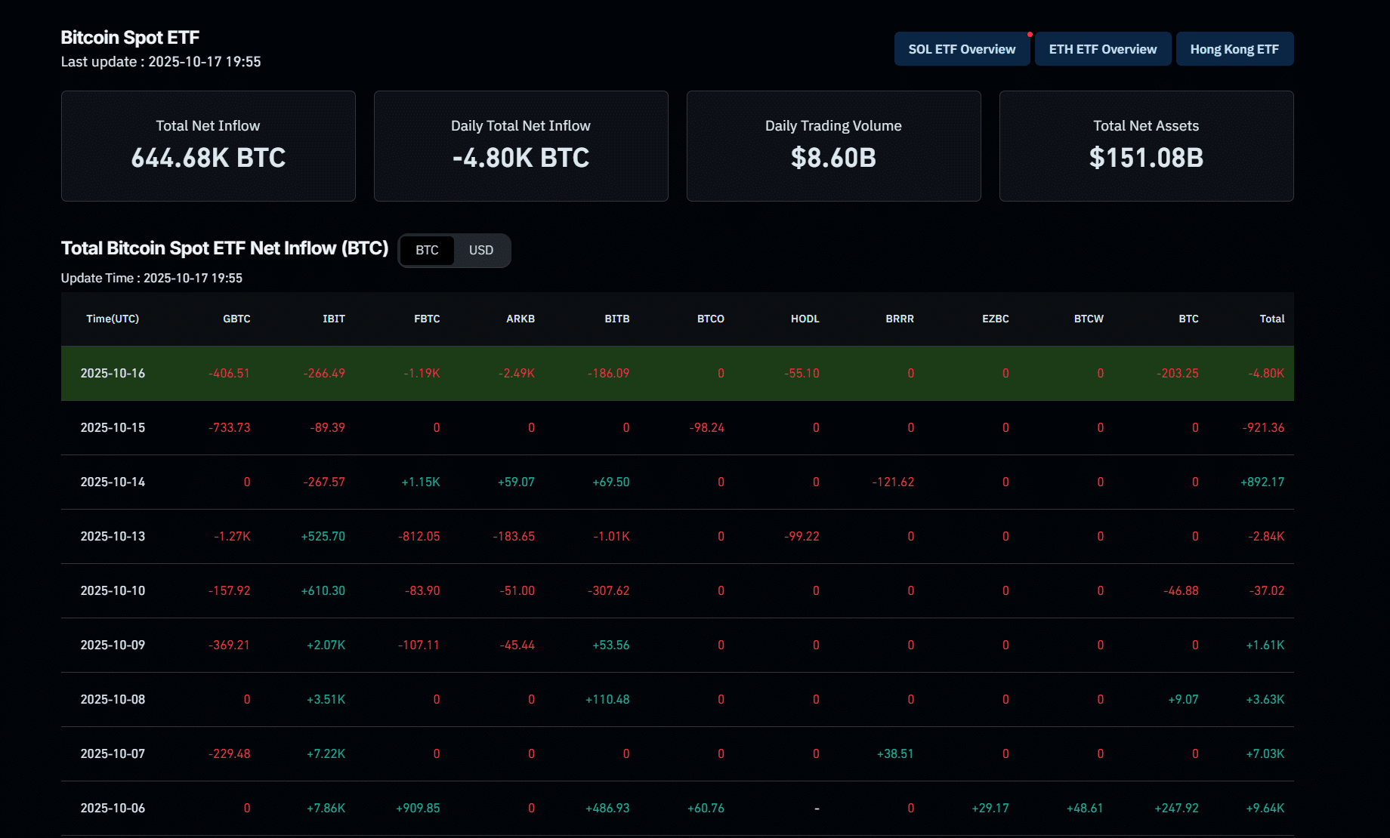This screenshot has width=1390, height=838.
Task: Go to the Hong Kong ETF page
Action: 1234,49
